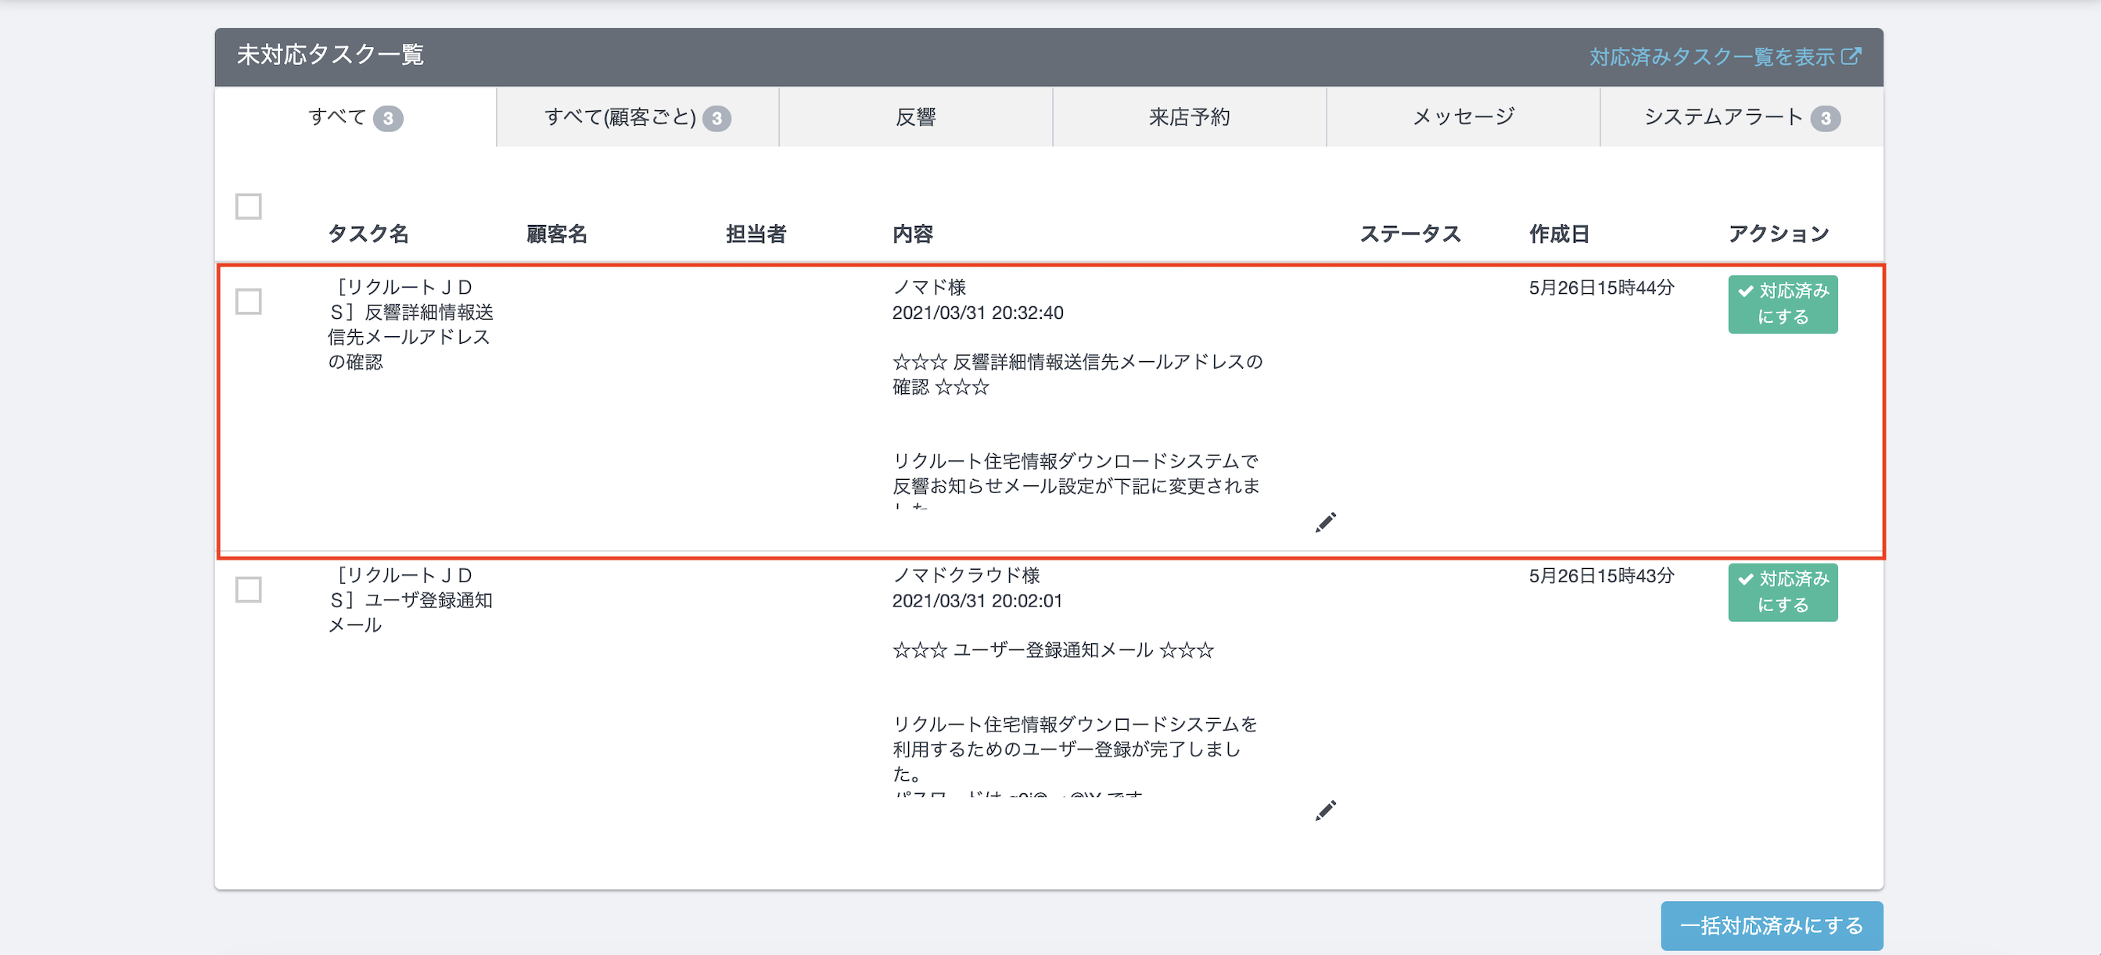Mark the 5月26日15時44分 task as 対応済み
Screen dimensions: 2101x955
(1783, 304)
